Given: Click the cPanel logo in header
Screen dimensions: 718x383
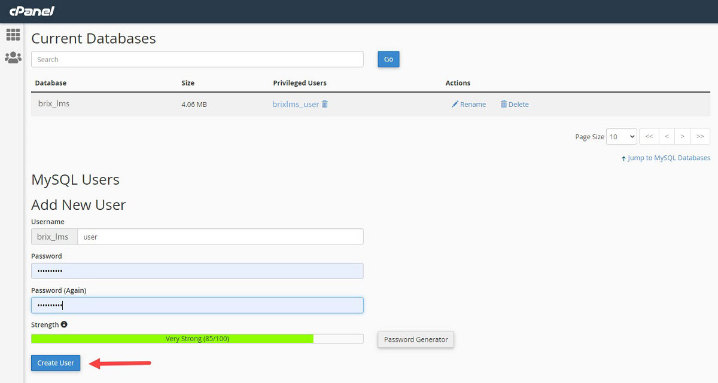Looking at the screenshot, I should tap(32, 11).
